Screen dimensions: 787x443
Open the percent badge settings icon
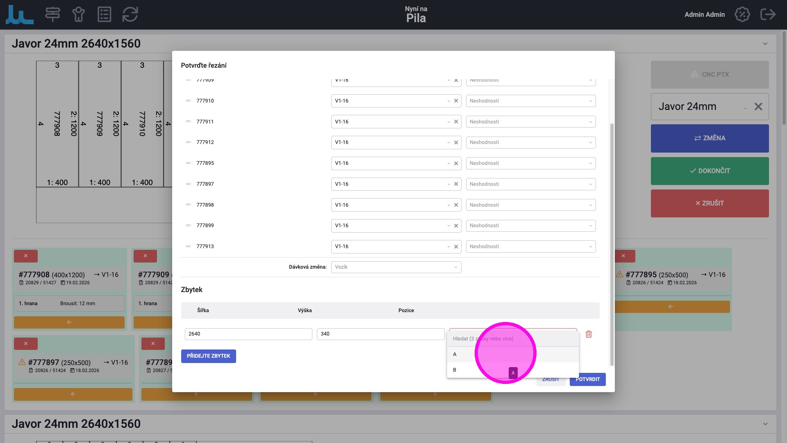[x=742, y=14]
